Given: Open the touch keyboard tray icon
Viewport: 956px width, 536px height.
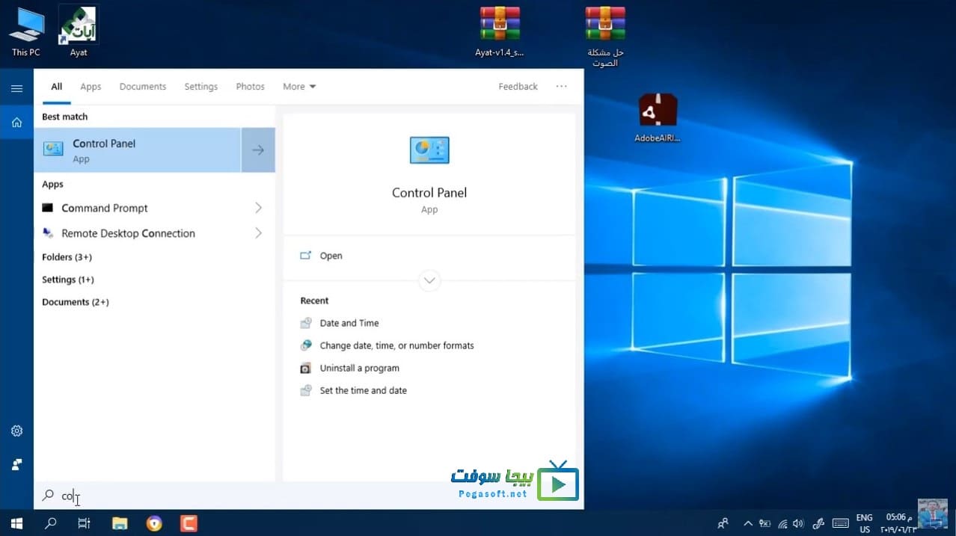Looking at the screenshot, I should pos(840,523).
